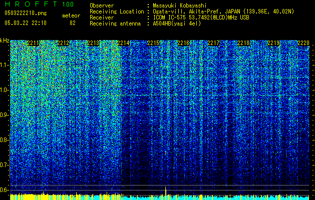Screen dimensions: 315x200
Task: Click the 0.8 kHz axis label
Action: click(5, 140)
